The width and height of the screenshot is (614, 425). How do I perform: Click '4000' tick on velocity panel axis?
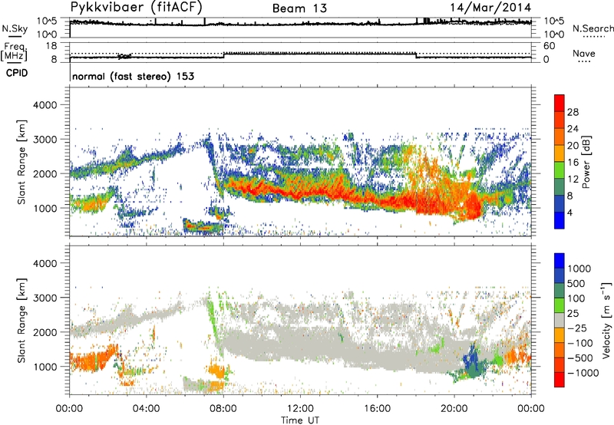click(45, 263)
